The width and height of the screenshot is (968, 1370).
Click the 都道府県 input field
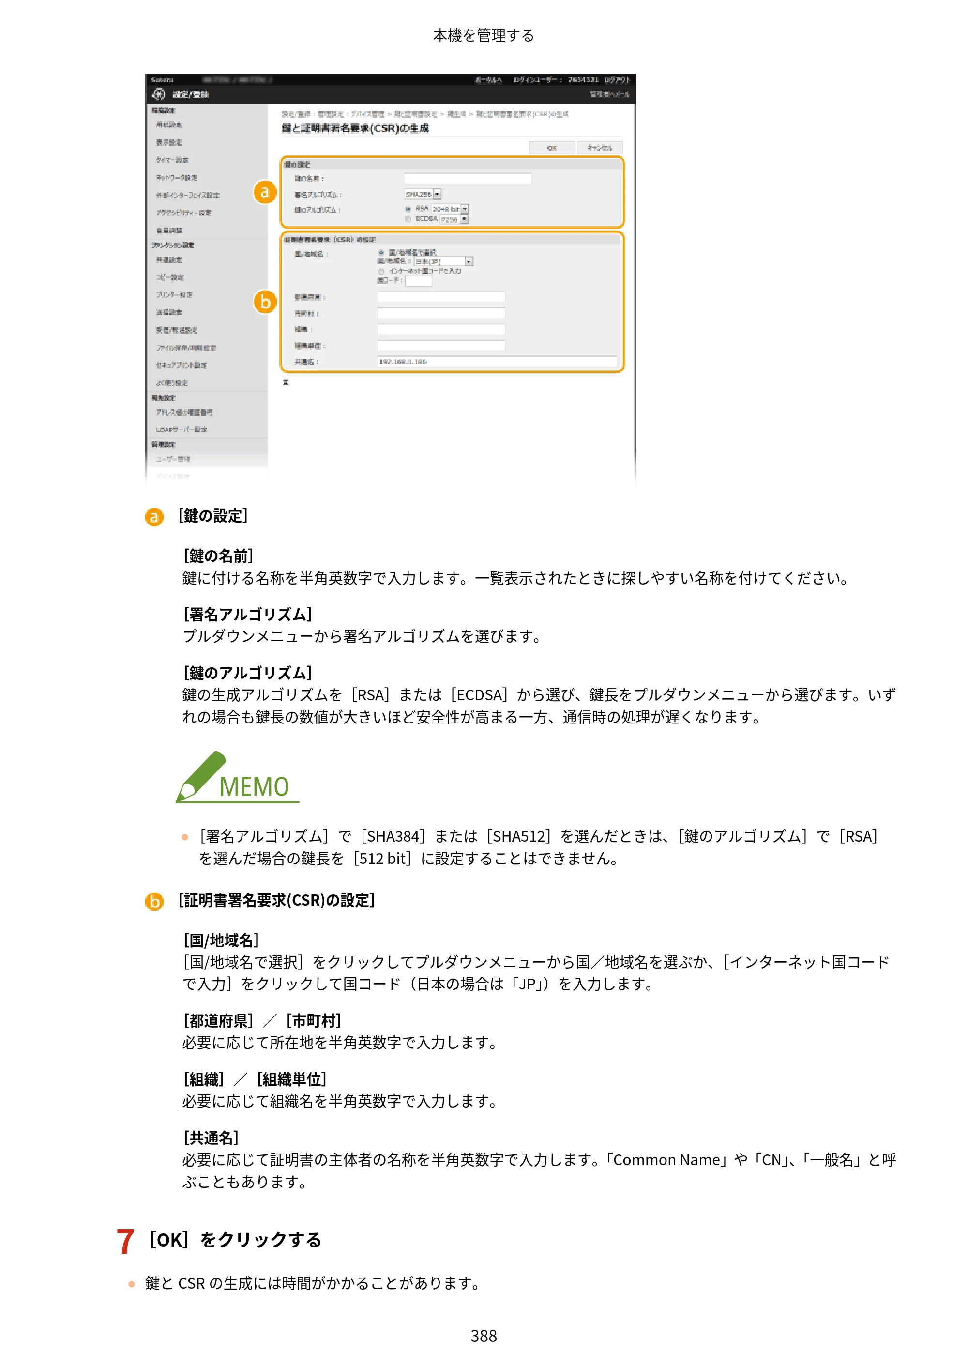[x=441, y=297]
